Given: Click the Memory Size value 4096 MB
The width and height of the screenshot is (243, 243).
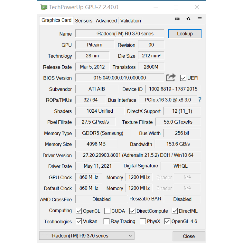Looking at the screenshot, I should coord(96,144).
